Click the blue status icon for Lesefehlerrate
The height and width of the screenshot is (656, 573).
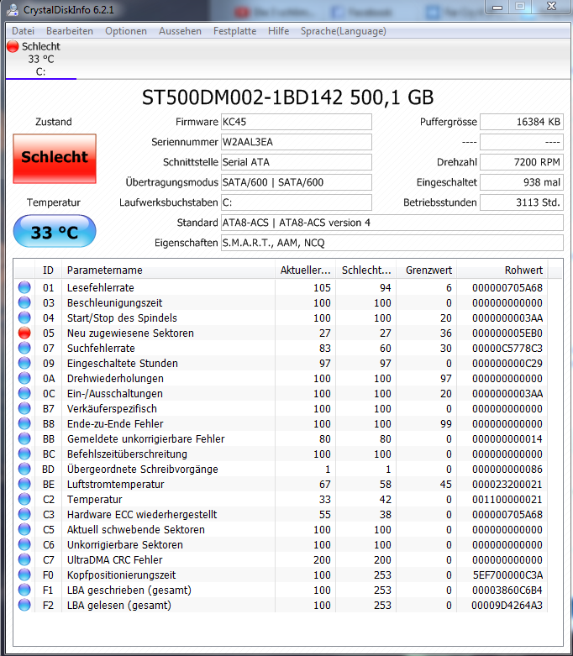(24, 287)
